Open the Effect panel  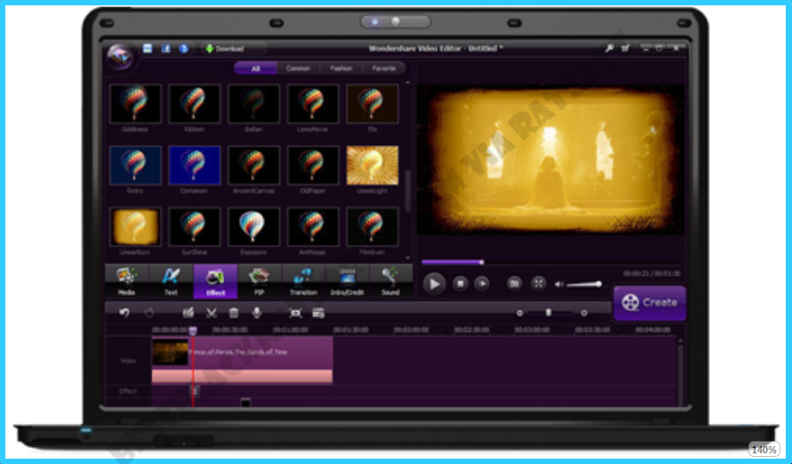pos(215,281)
